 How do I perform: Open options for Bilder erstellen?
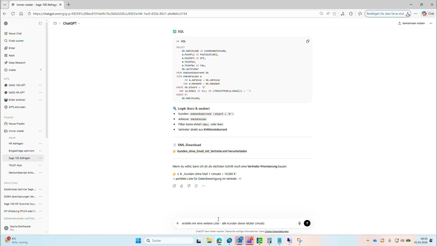coord(40,100)
